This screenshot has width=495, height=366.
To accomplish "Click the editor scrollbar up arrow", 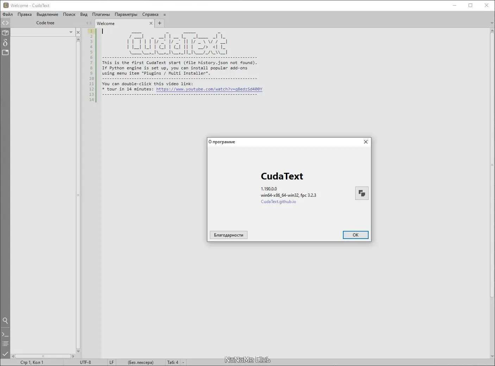I will [492, 31].
